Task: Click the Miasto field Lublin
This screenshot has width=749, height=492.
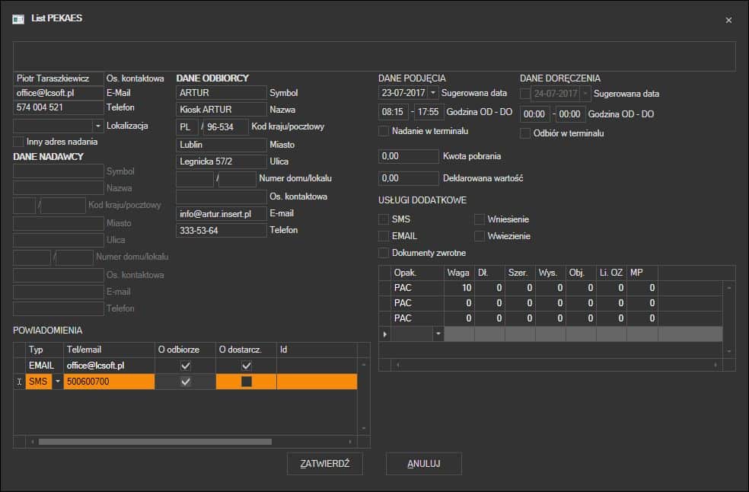Action: coord(222,145)
